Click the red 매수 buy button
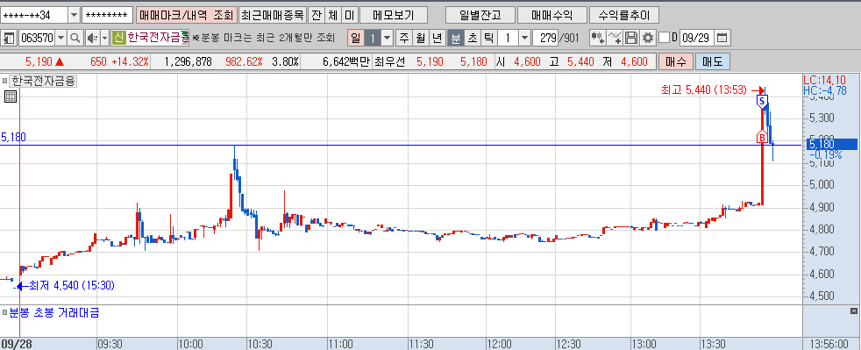This screenshot has height=350, width=861. (x=675, y=61)
